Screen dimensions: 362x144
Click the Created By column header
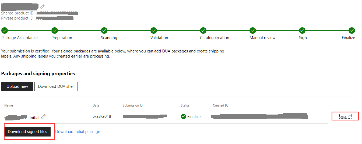coord(221,105)
